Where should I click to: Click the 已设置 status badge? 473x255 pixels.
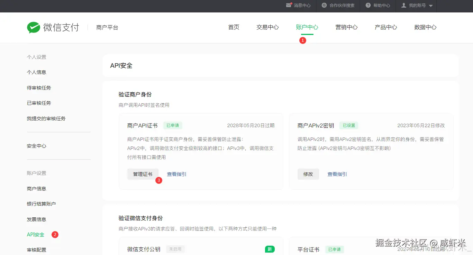point(349,125)
